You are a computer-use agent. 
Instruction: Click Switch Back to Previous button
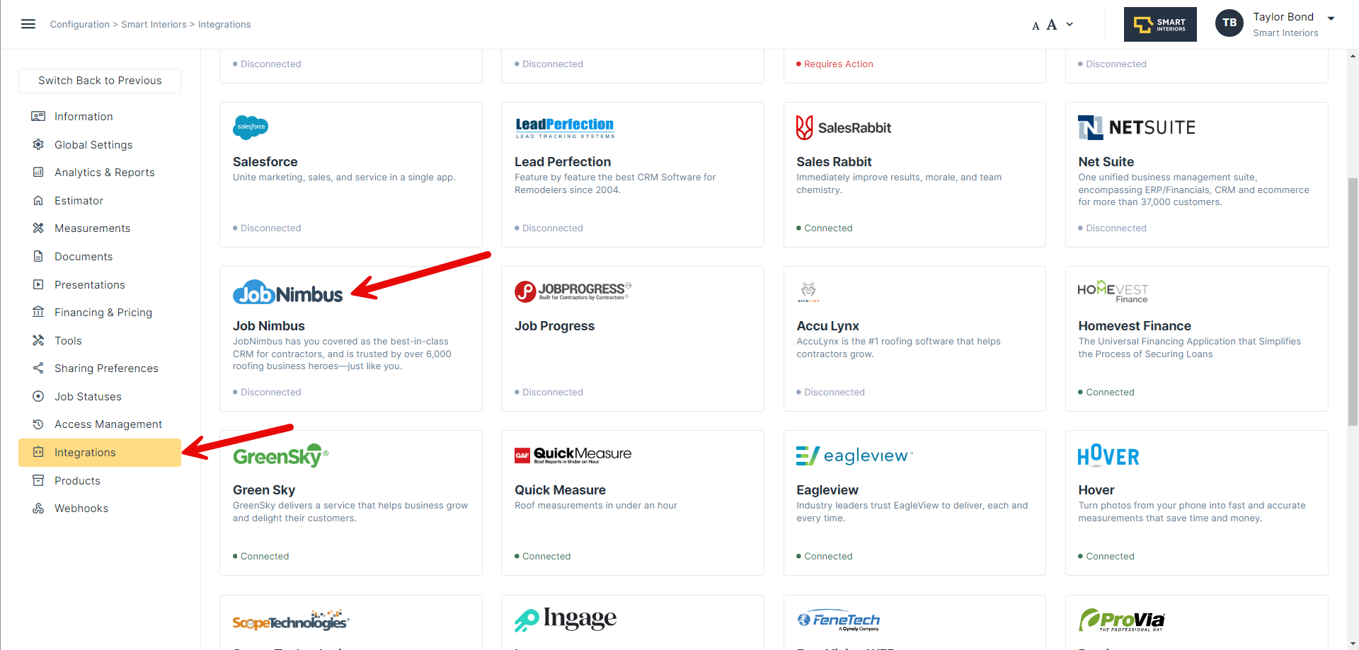click(x=100, y=81)
